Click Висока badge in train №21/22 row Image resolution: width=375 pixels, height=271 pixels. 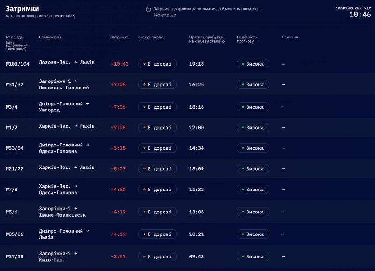(253, 169)
